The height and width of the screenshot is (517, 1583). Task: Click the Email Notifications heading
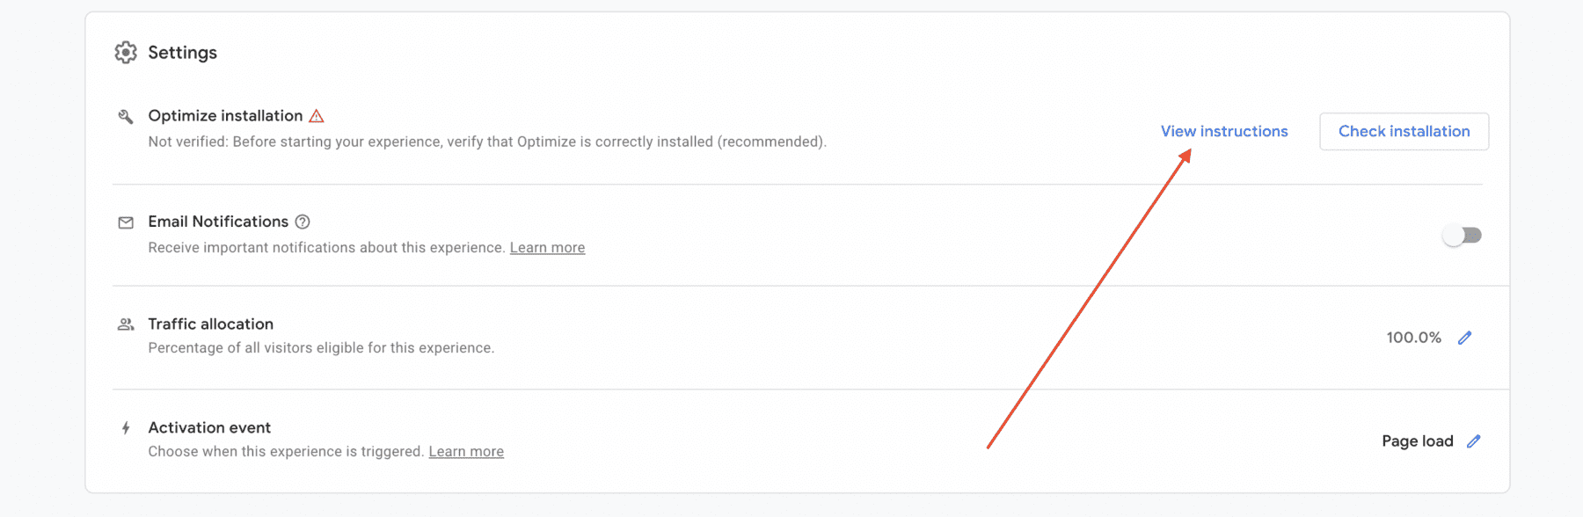(x=218, y=222)
